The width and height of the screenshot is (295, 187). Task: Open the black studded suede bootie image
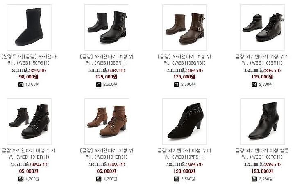[185, 121]
